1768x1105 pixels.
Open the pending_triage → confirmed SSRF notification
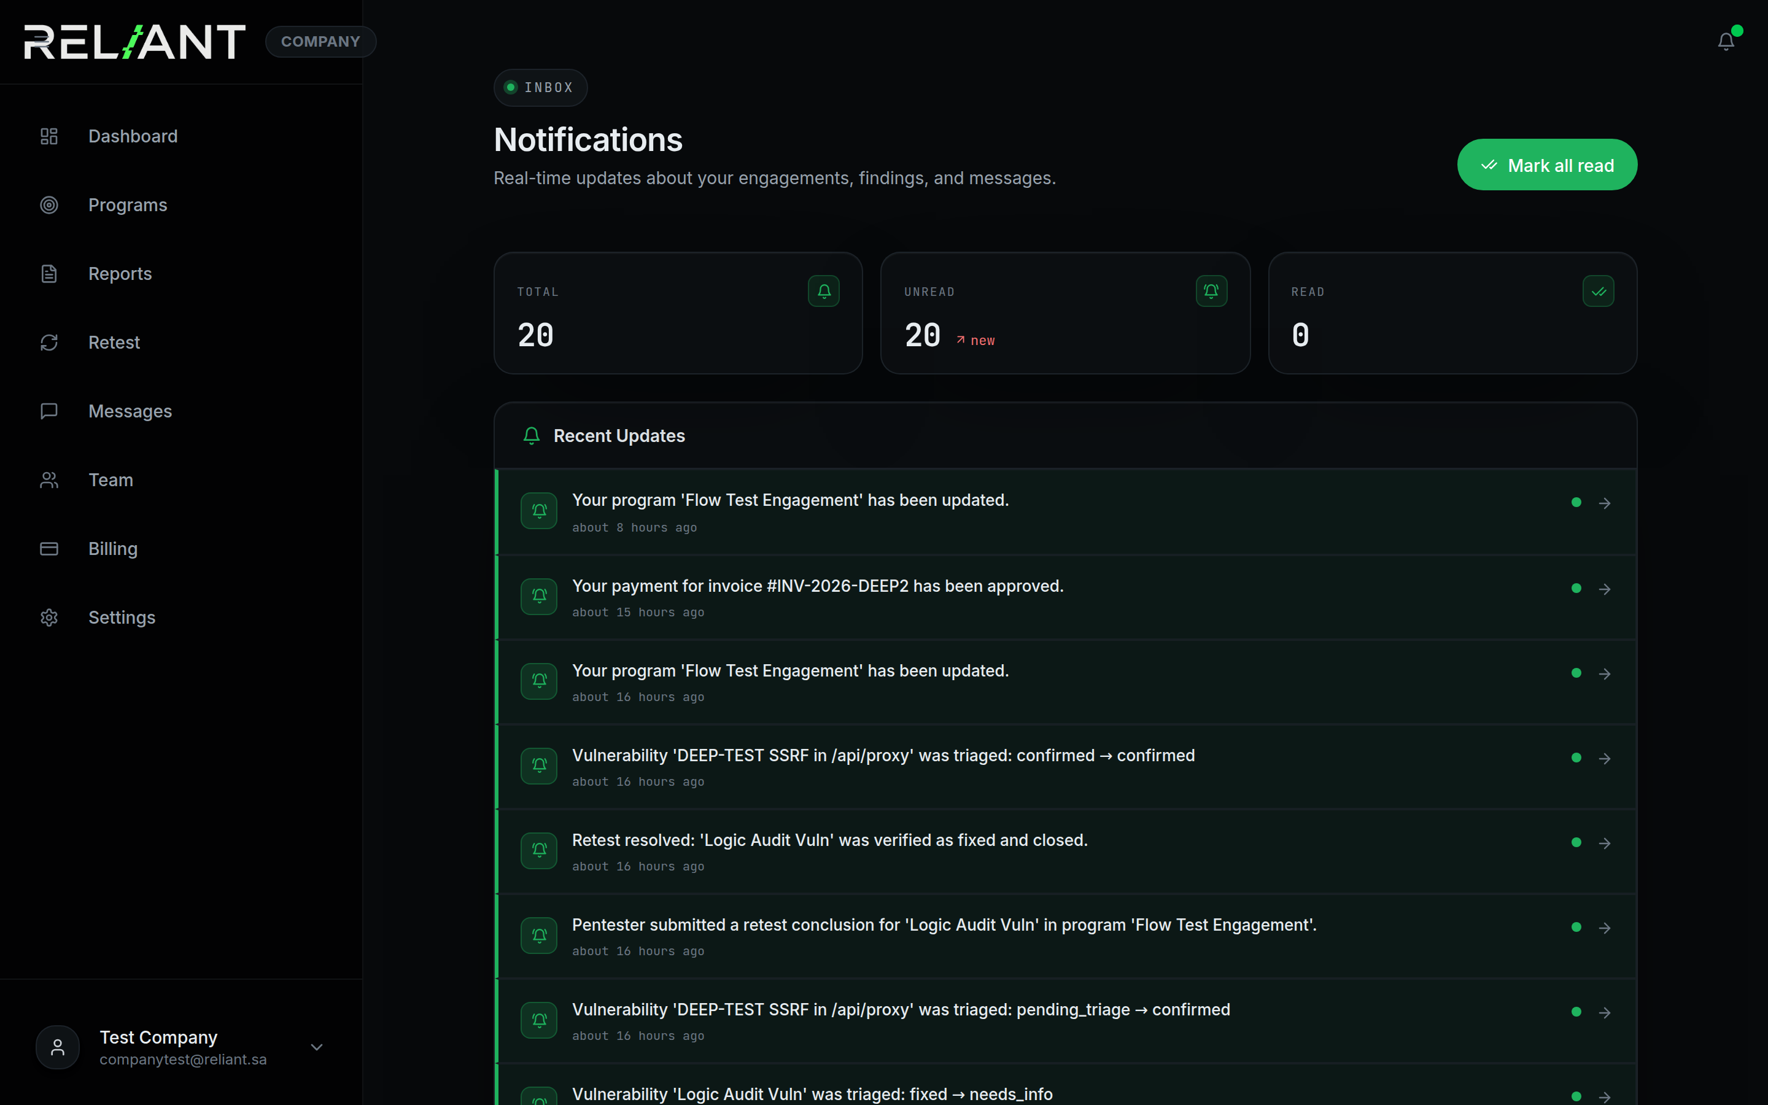pos(1065,1021)
